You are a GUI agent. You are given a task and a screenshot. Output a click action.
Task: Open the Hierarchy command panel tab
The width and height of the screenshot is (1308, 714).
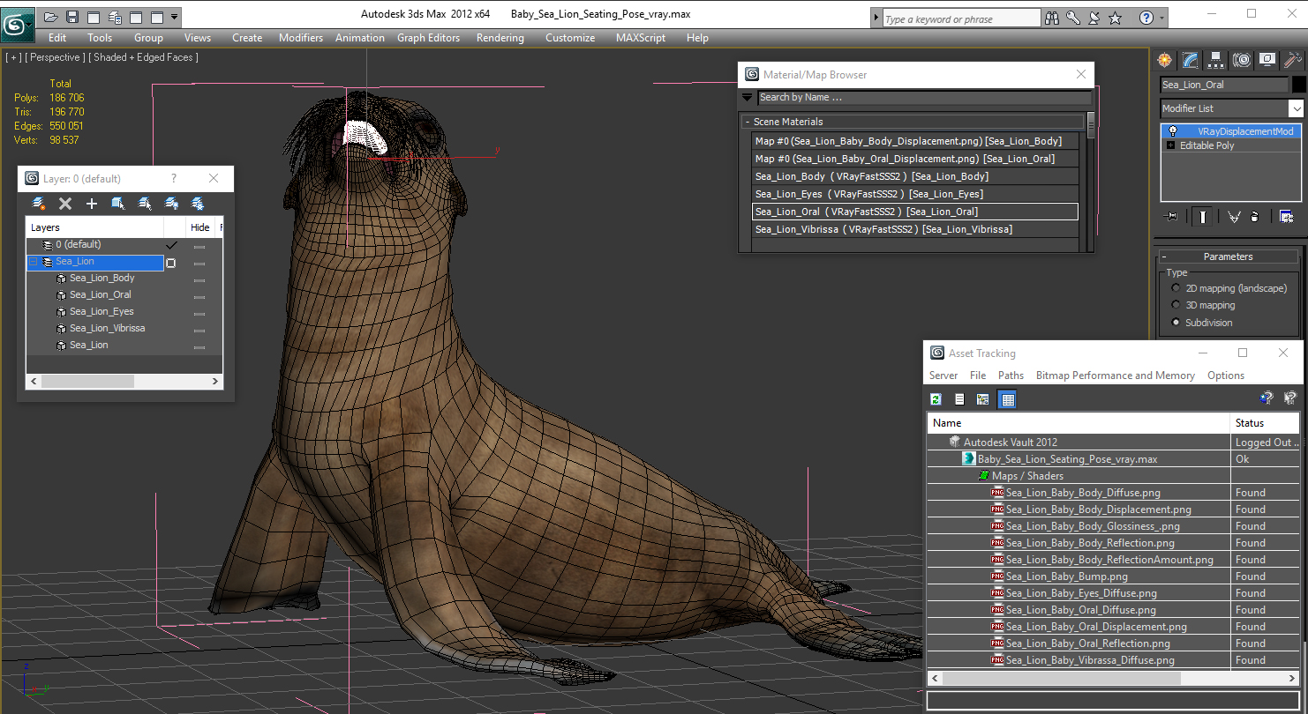[x=1216, y=60]
